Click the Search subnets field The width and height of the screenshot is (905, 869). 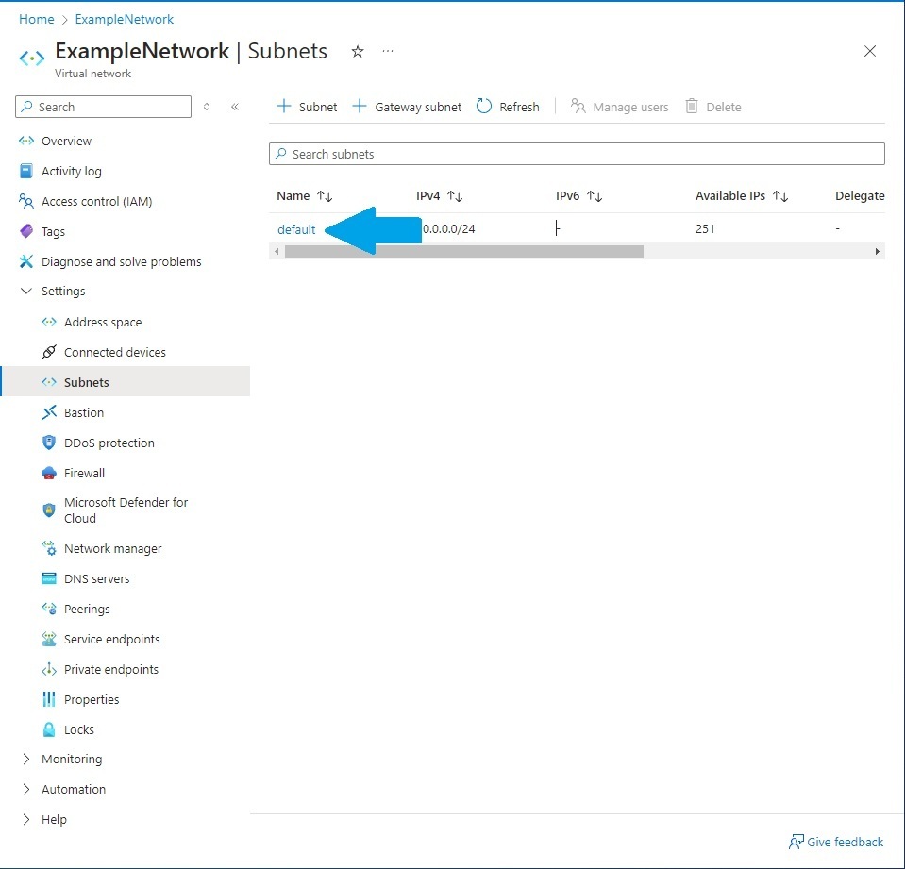tap(577, 153)
